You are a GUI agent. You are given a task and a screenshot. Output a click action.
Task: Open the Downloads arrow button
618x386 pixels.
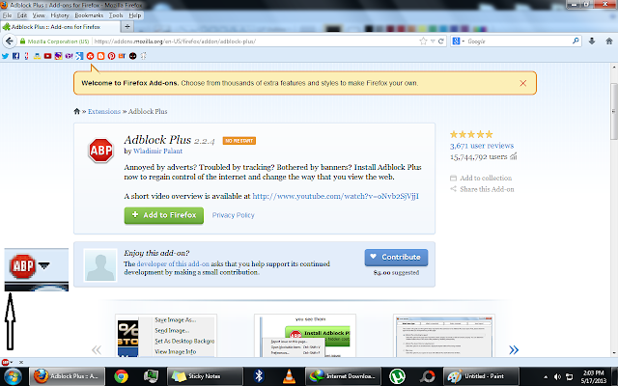click(x=592, y=41)
